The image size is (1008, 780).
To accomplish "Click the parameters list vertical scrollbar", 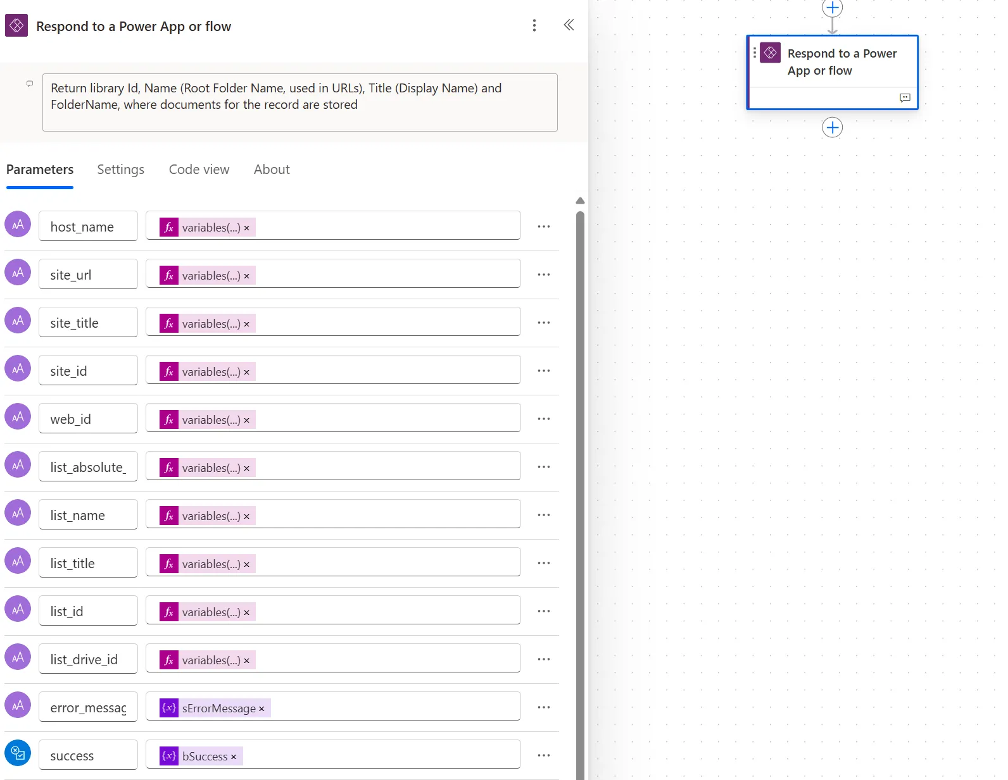I will (x=580, y=493).
